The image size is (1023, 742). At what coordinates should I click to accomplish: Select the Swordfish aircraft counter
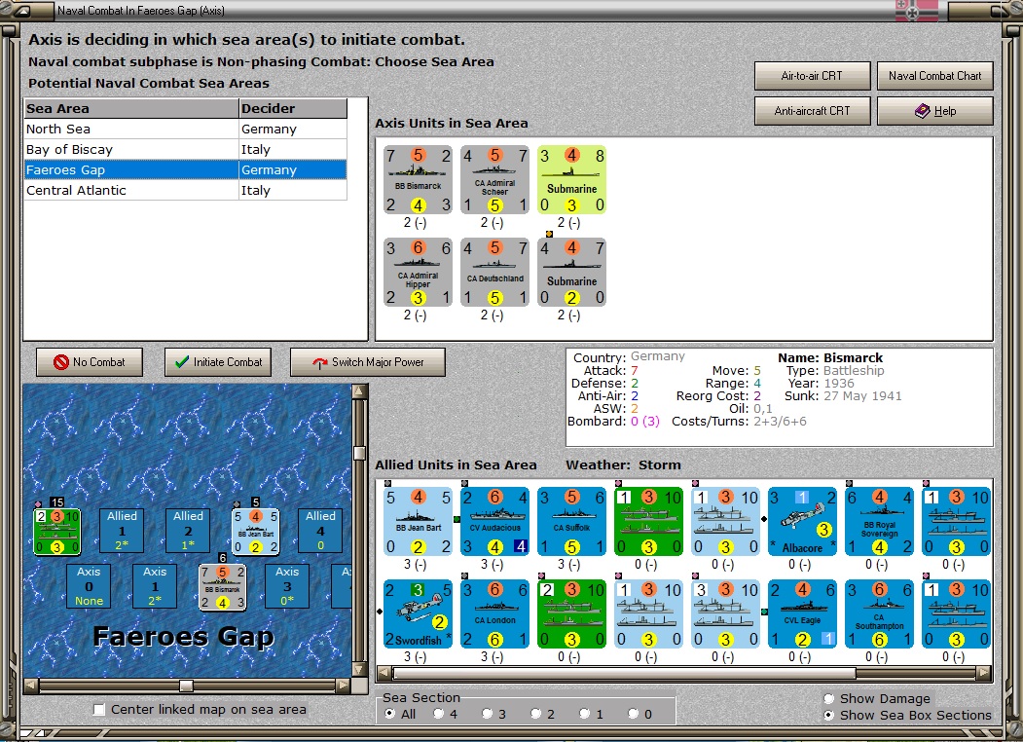(418, 614)
